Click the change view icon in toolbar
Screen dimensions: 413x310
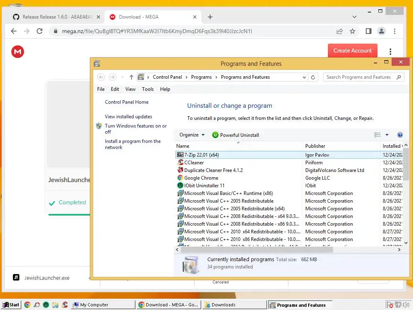pos(377,135)
